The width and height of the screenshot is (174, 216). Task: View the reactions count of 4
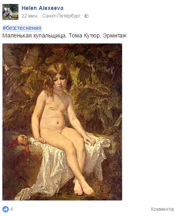point(12,209)
